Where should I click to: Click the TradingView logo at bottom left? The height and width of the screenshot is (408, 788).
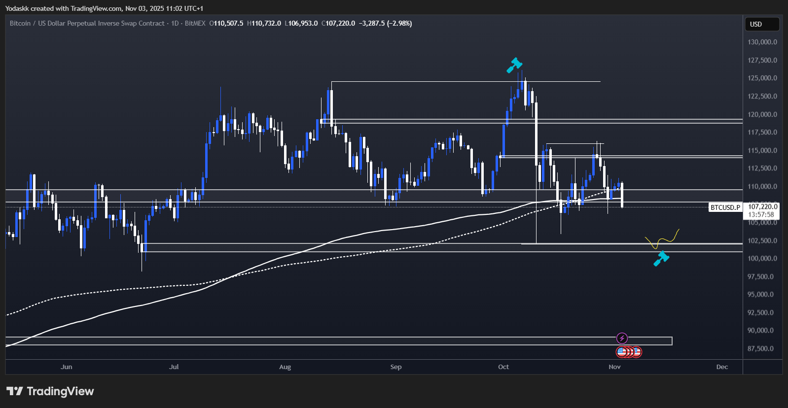pos(50,391)
